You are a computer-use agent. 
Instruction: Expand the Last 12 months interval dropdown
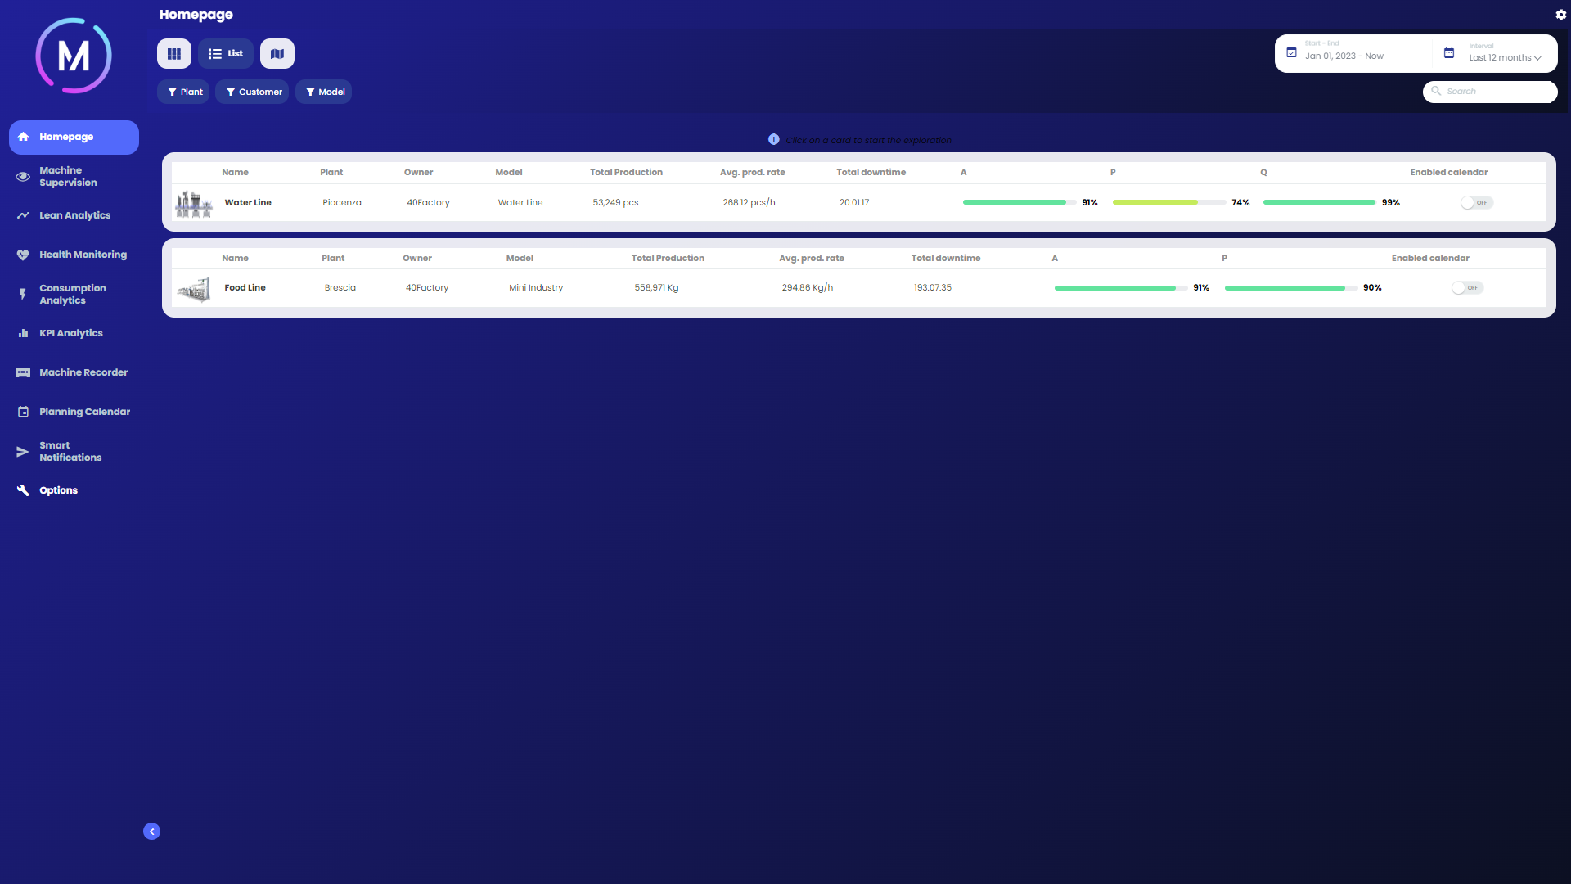pos(1504,58)
